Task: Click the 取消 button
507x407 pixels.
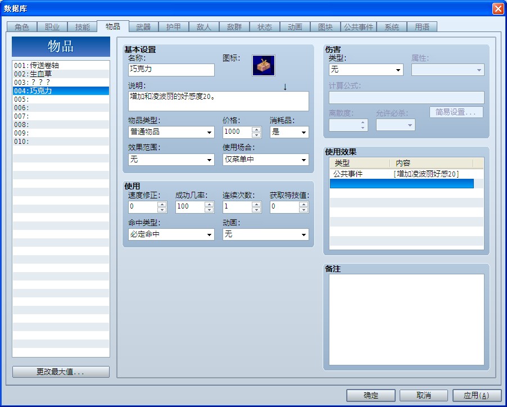Action: [x=424, y=395]
